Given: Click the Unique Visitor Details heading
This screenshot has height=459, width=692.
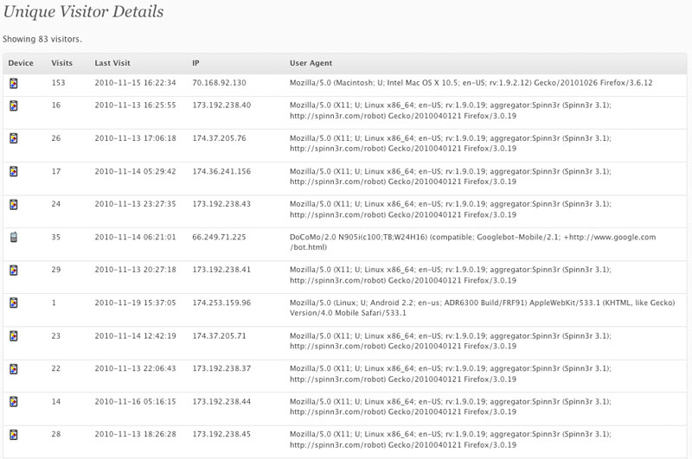Looking at the screenshot, I should 83,12.
